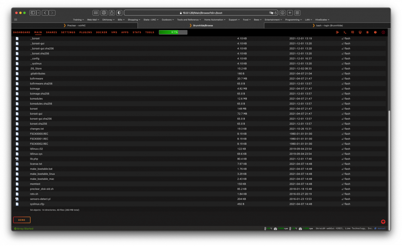Click the Safari Share icon
This screenshot has width=402, height=246.
pos(112,13)
